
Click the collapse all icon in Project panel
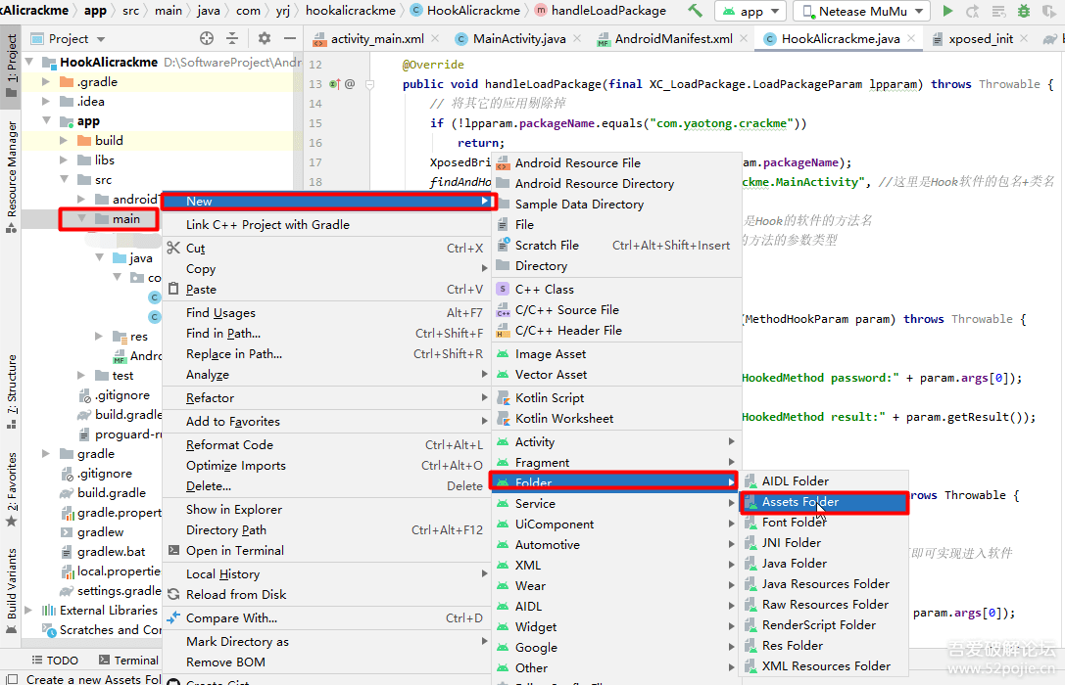[x=232, y=39]
